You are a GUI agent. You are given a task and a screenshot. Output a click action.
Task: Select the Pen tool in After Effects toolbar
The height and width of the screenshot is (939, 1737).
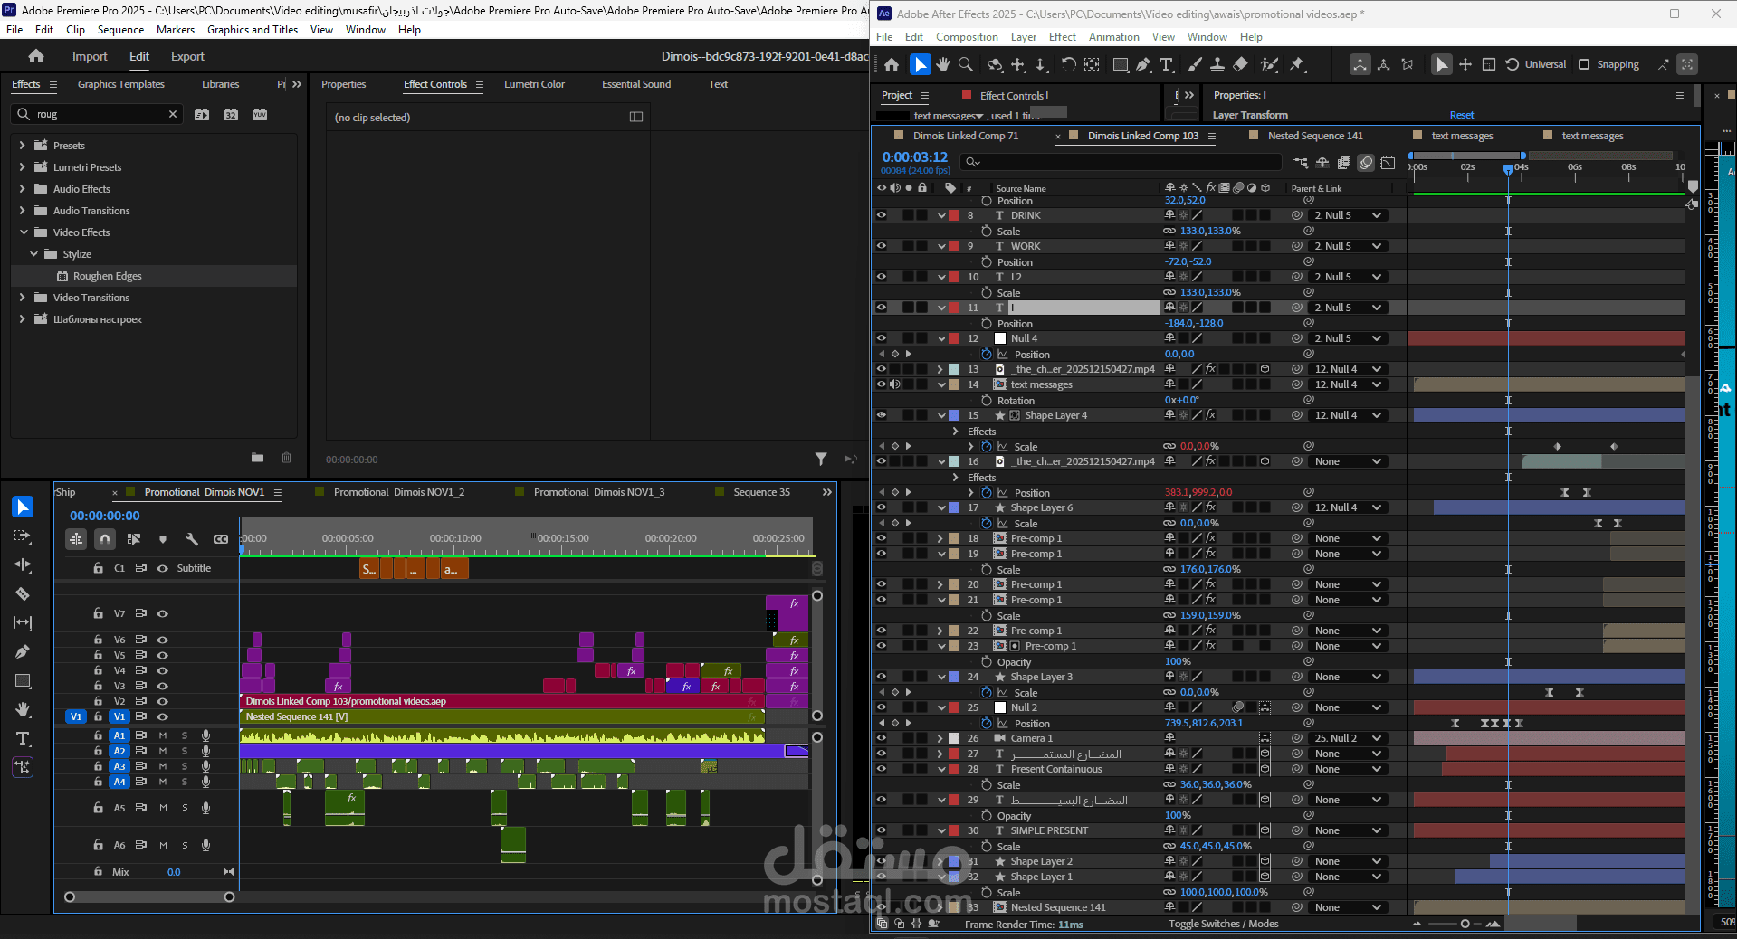[1143, 64]
